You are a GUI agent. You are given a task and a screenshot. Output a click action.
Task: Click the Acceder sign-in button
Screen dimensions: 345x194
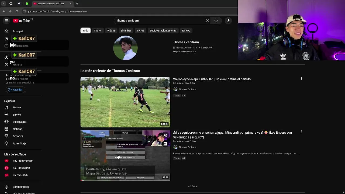tap(15, 89)
